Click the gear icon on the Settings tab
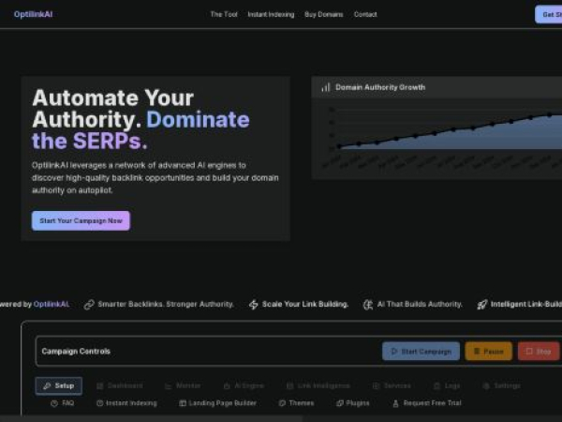The width and height of the screenshot is (562, 422). click(x=486, y=386)
